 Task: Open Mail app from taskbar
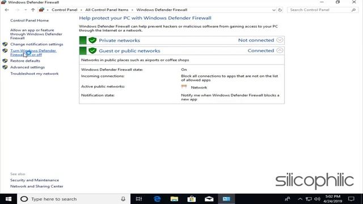(x=209, y=199)
